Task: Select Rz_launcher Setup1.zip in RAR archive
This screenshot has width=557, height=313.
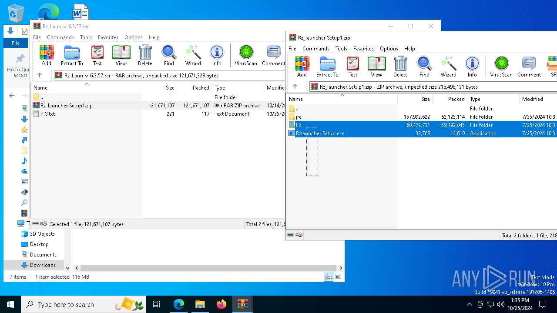Action: (158, 105)
